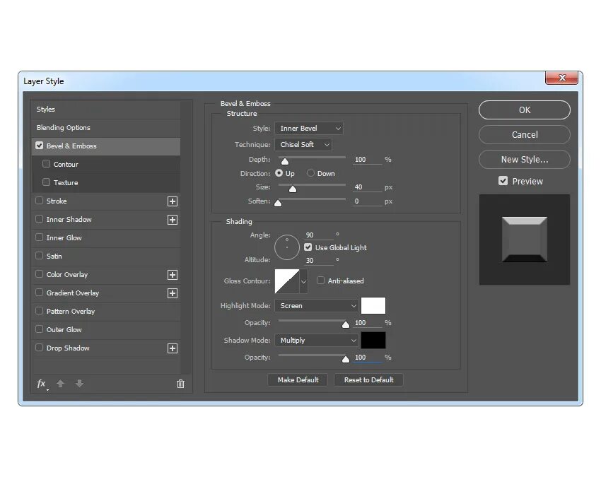Open the black Shadow color swatch
This screenshot has width=601, height=477.
[373, 340]
